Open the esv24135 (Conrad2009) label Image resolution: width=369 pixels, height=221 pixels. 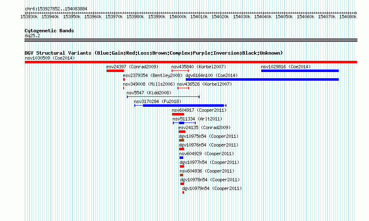point(204,127)
